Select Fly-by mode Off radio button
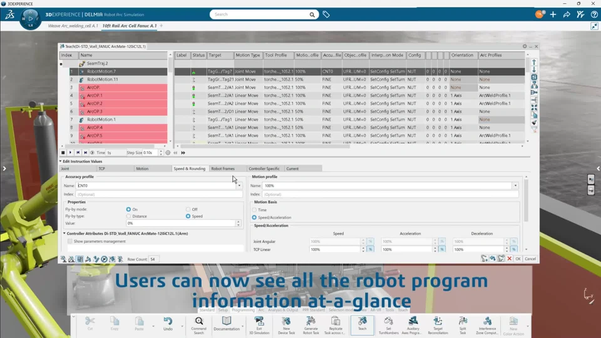601x338 pixels. (x=188, y=209)
